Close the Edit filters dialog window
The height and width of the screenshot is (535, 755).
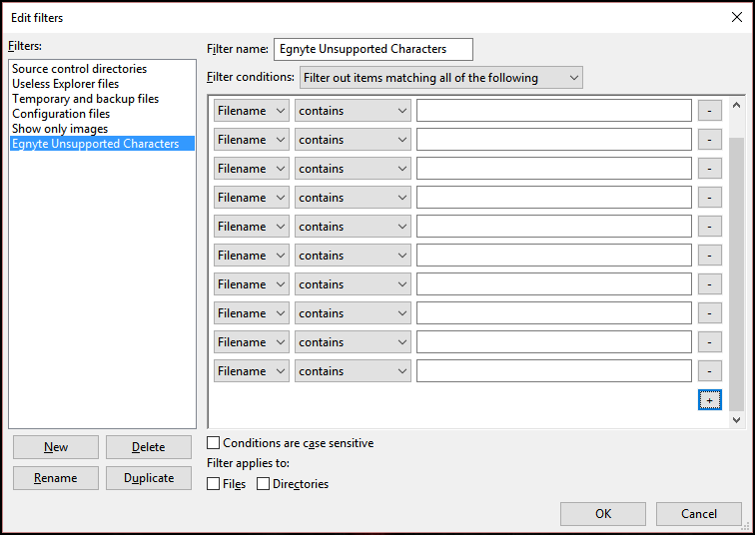736,17
